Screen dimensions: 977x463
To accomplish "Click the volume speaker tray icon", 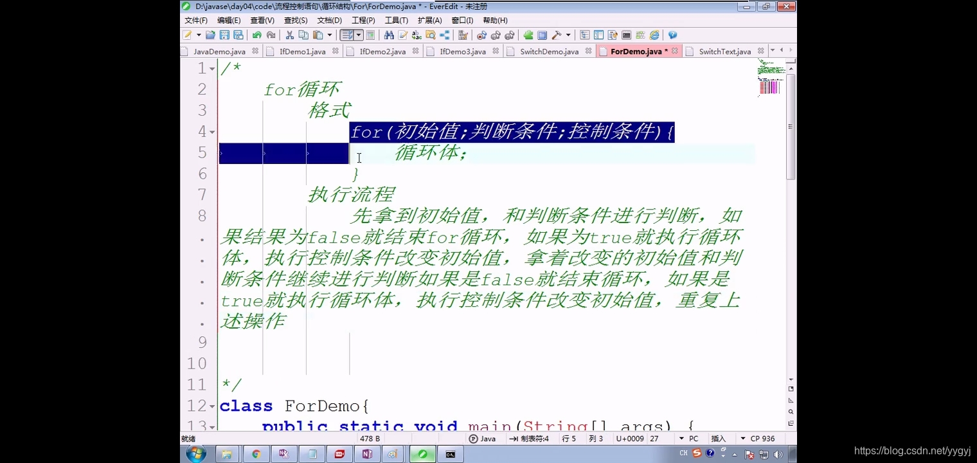I will tap(778, 454).
